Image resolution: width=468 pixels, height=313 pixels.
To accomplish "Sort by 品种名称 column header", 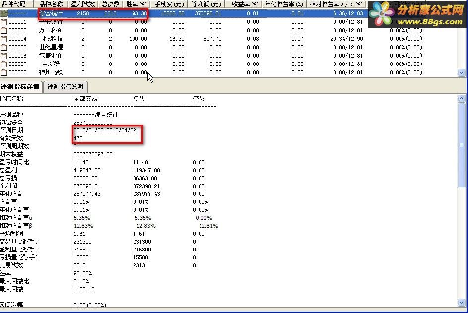I will pos(51,4).
